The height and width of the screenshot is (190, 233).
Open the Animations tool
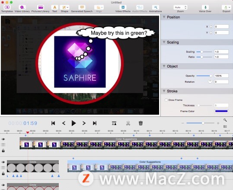(x=156, y=9)
